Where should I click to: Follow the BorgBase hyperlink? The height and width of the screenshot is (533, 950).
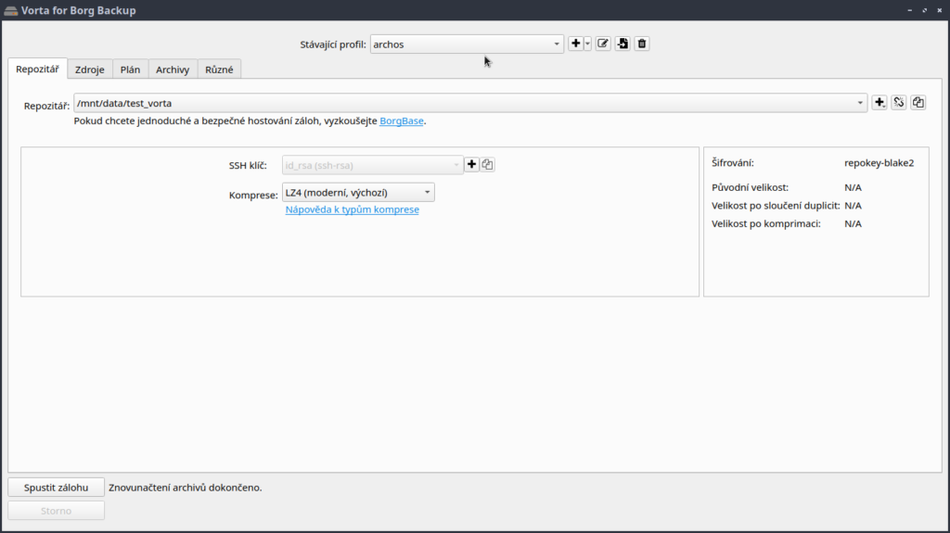[x=402, y=121]
